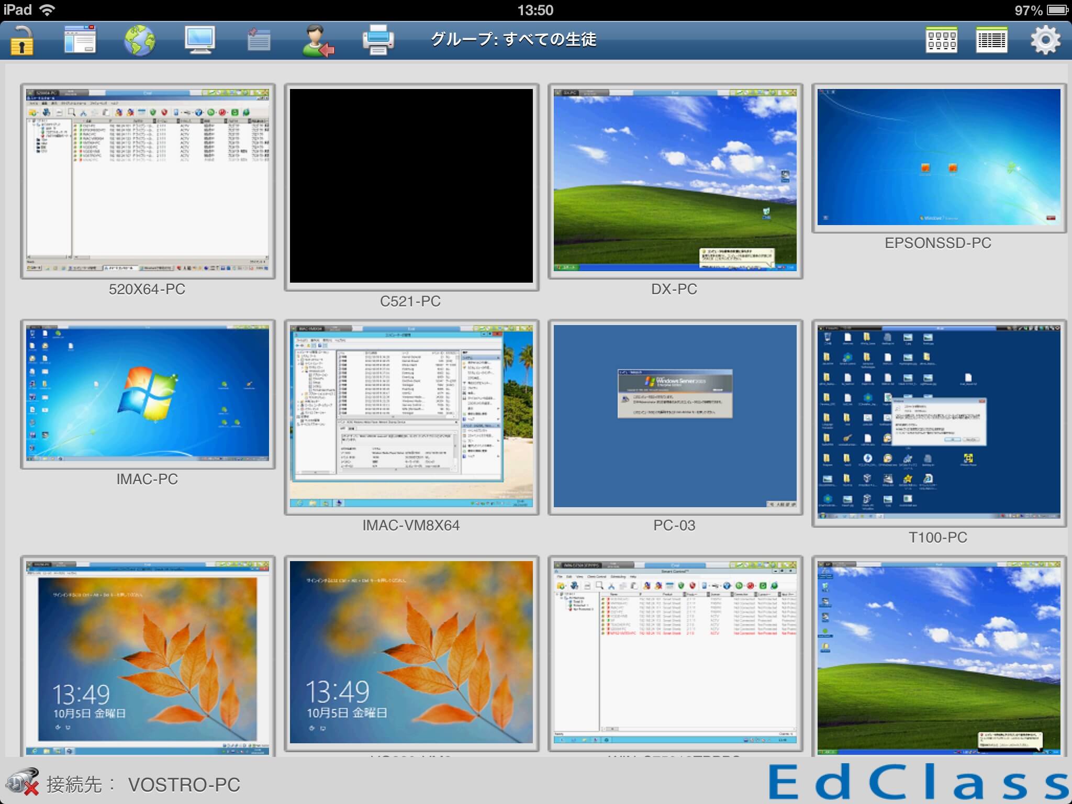Viewport: 1072px width, 804px height.
Task: Open the DX-PC student screen
Action: click(675, 181)
